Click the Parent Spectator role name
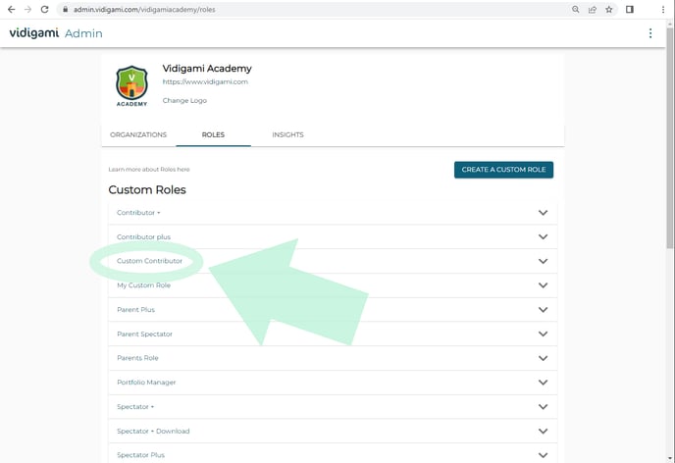This screenshot has width=675, height=463. [x=144, y=334]
